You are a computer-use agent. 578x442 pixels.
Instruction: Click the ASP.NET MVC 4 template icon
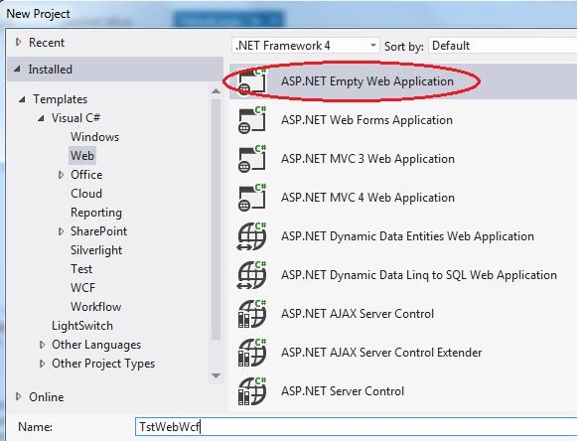pos(252,198)
